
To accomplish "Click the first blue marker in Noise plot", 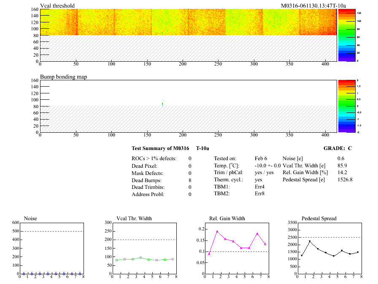I will [x=24, y=274].
